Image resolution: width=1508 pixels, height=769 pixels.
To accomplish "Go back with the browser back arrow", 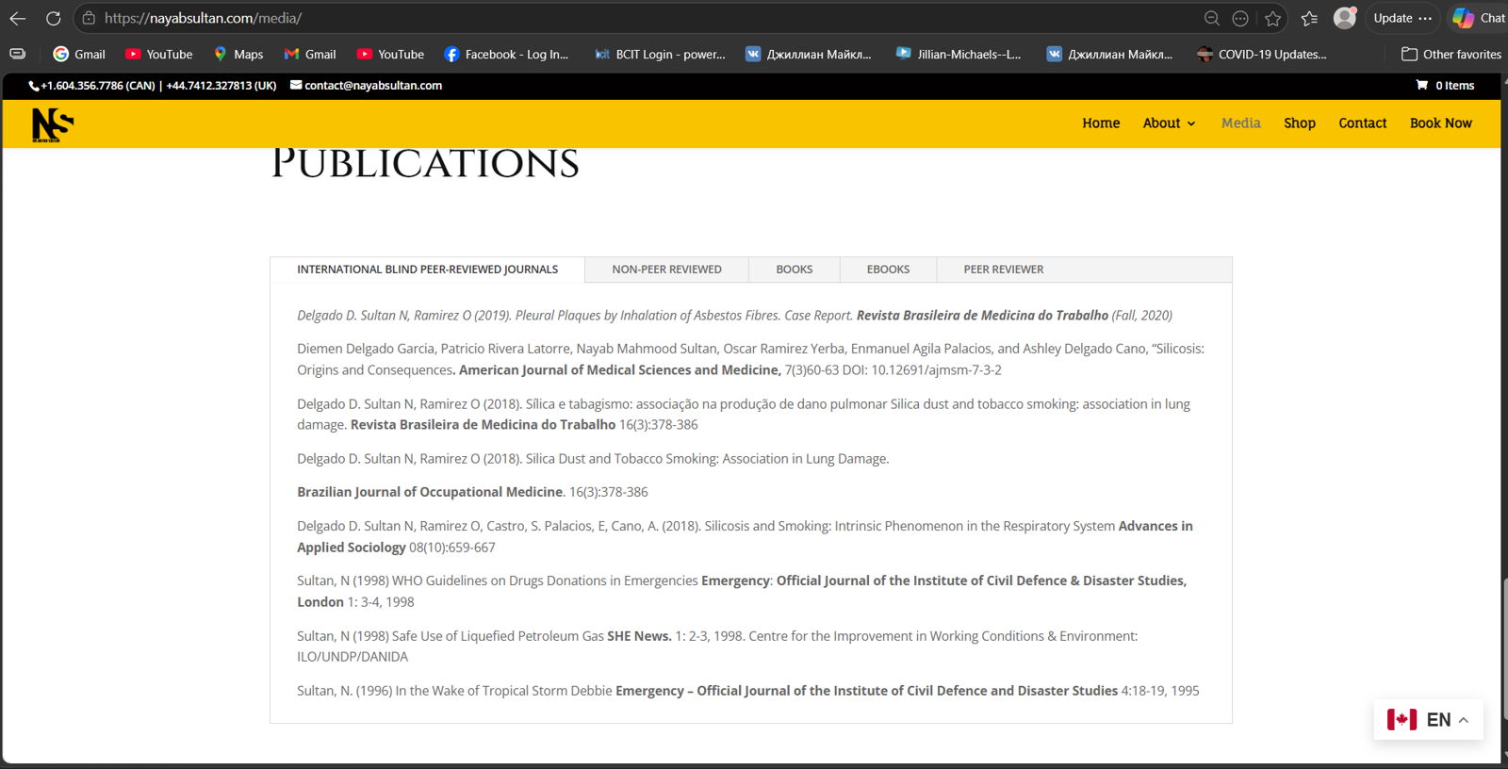I will pos(17,18).
